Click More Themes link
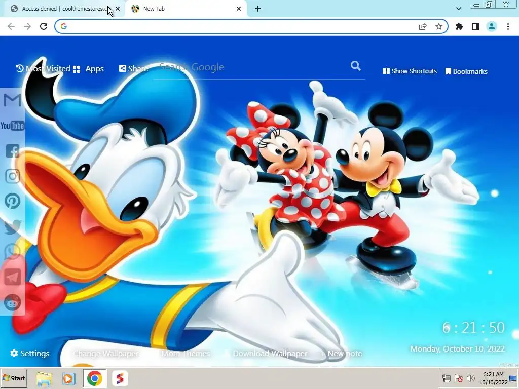519x389 pixels. (x=186, y=354)
